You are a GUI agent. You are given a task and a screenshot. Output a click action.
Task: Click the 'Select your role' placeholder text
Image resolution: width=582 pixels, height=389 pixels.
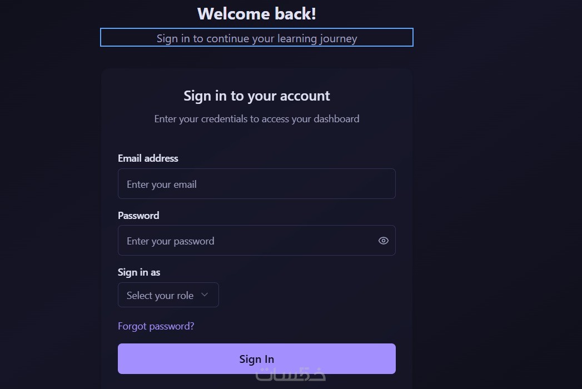pyautogui.click(x=160, y=296)
